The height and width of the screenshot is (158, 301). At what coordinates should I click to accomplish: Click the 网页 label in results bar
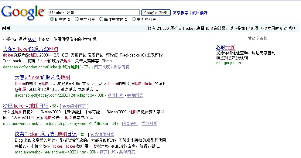6,29
